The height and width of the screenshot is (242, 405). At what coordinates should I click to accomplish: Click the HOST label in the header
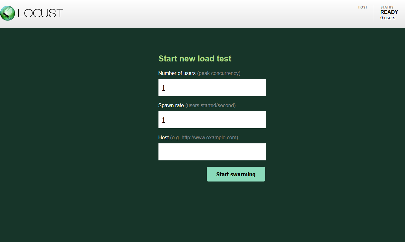pos(362,7)
